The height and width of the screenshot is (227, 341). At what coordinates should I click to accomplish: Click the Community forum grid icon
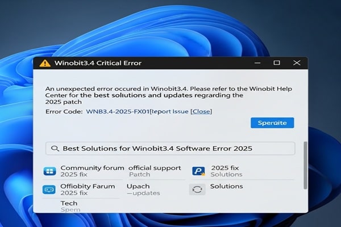click(50, 171)
